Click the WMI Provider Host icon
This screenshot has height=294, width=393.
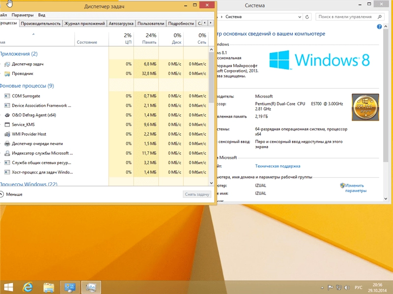click(7, 134)
